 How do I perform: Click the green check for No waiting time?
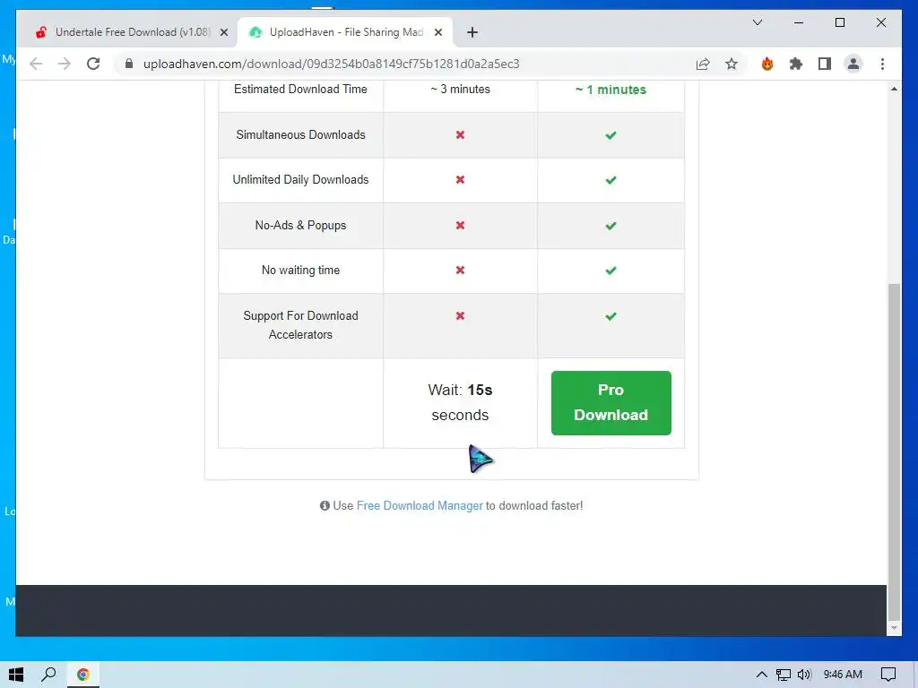click(x=611, y=271)
